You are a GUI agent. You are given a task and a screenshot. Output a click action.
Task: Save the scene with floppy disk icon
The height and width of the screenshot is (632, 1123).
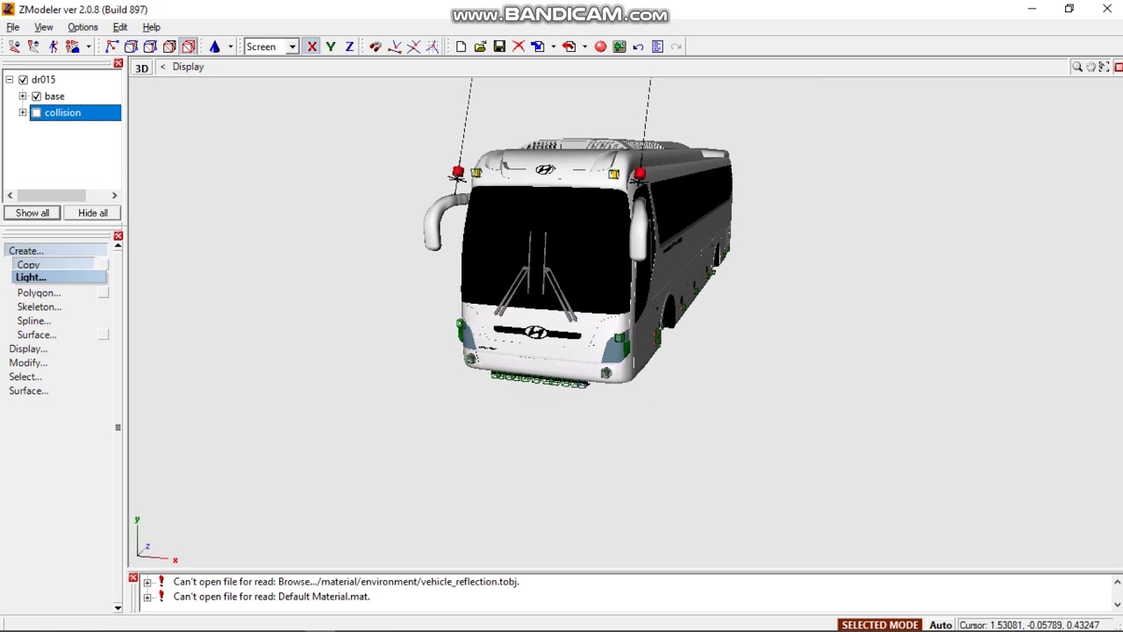pos(499,47)
